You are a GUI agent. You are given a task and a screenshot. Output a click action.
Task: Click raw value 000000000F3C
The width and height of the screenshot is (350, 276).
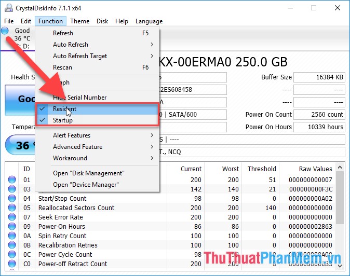(311, 189)
